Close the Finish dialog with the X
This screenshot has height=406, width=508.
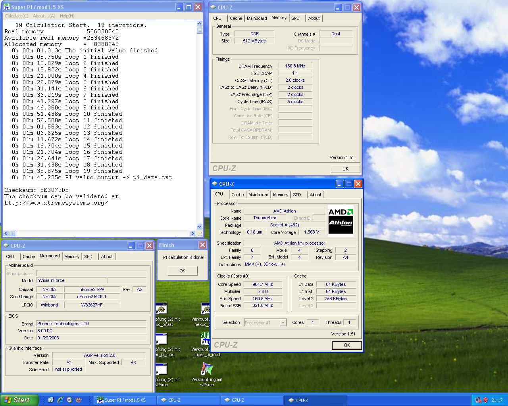coord(202,245)
